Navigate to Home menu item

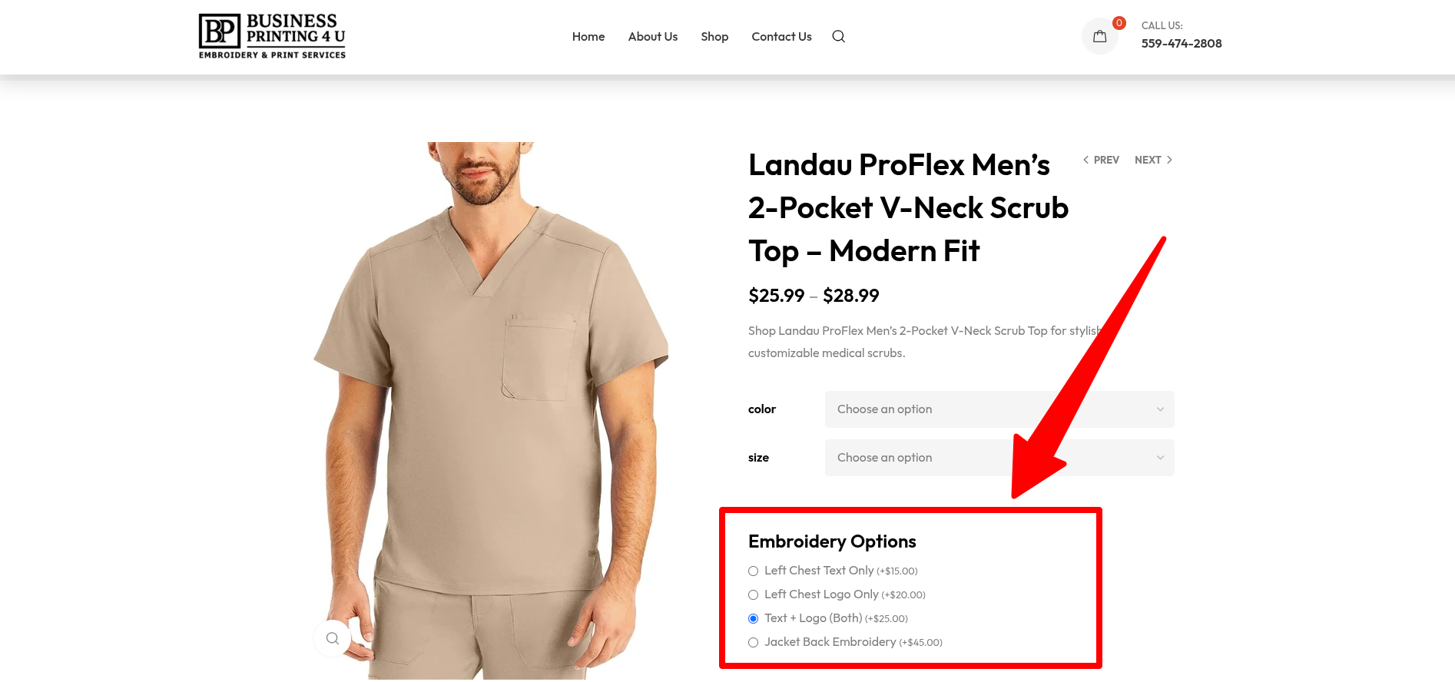[588, 36]
